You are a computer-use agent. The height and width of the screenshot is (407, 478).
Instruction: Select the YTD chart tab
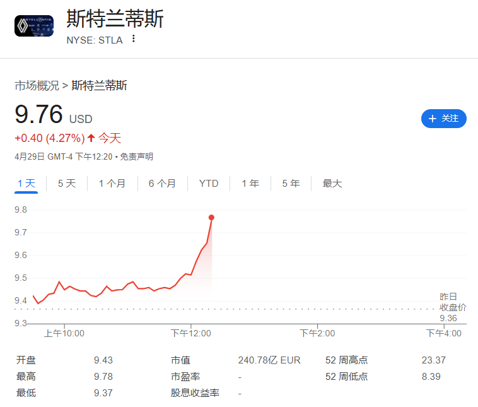click(x=209, y=184)
